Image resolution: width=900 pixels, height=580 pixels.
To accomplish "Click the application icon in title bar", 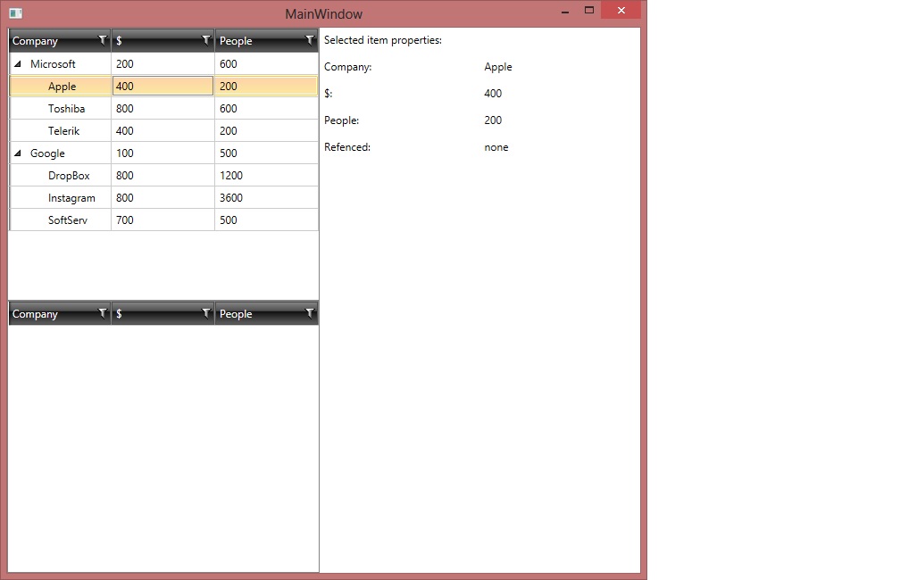I will point(15,13).
